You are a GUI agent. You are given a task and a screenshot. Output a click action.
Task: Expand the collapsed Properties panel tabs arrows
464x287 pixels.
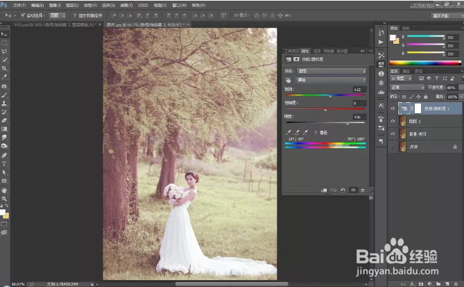(x=362, y=51)
